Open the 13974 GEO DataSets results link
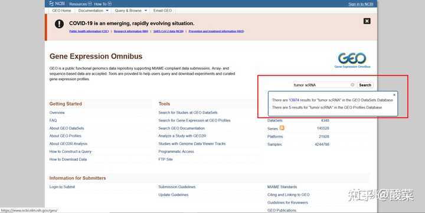 294,100
